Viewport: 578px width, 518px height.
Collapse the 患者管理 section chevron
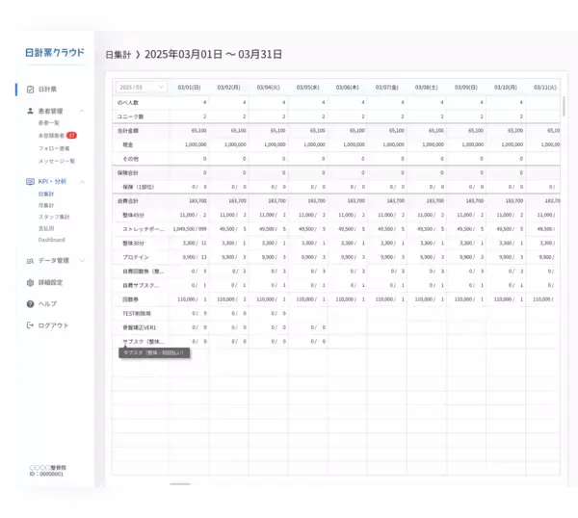click(82, 111)
